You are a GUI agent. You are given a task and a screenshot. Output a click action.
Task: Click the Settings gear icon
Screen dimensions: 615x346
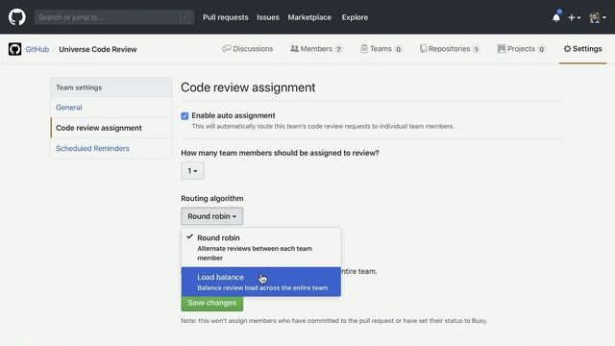click(567, 49)
